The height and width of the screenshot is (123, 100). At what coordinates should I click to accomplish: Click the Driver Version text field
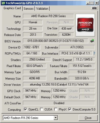point(59,84)
